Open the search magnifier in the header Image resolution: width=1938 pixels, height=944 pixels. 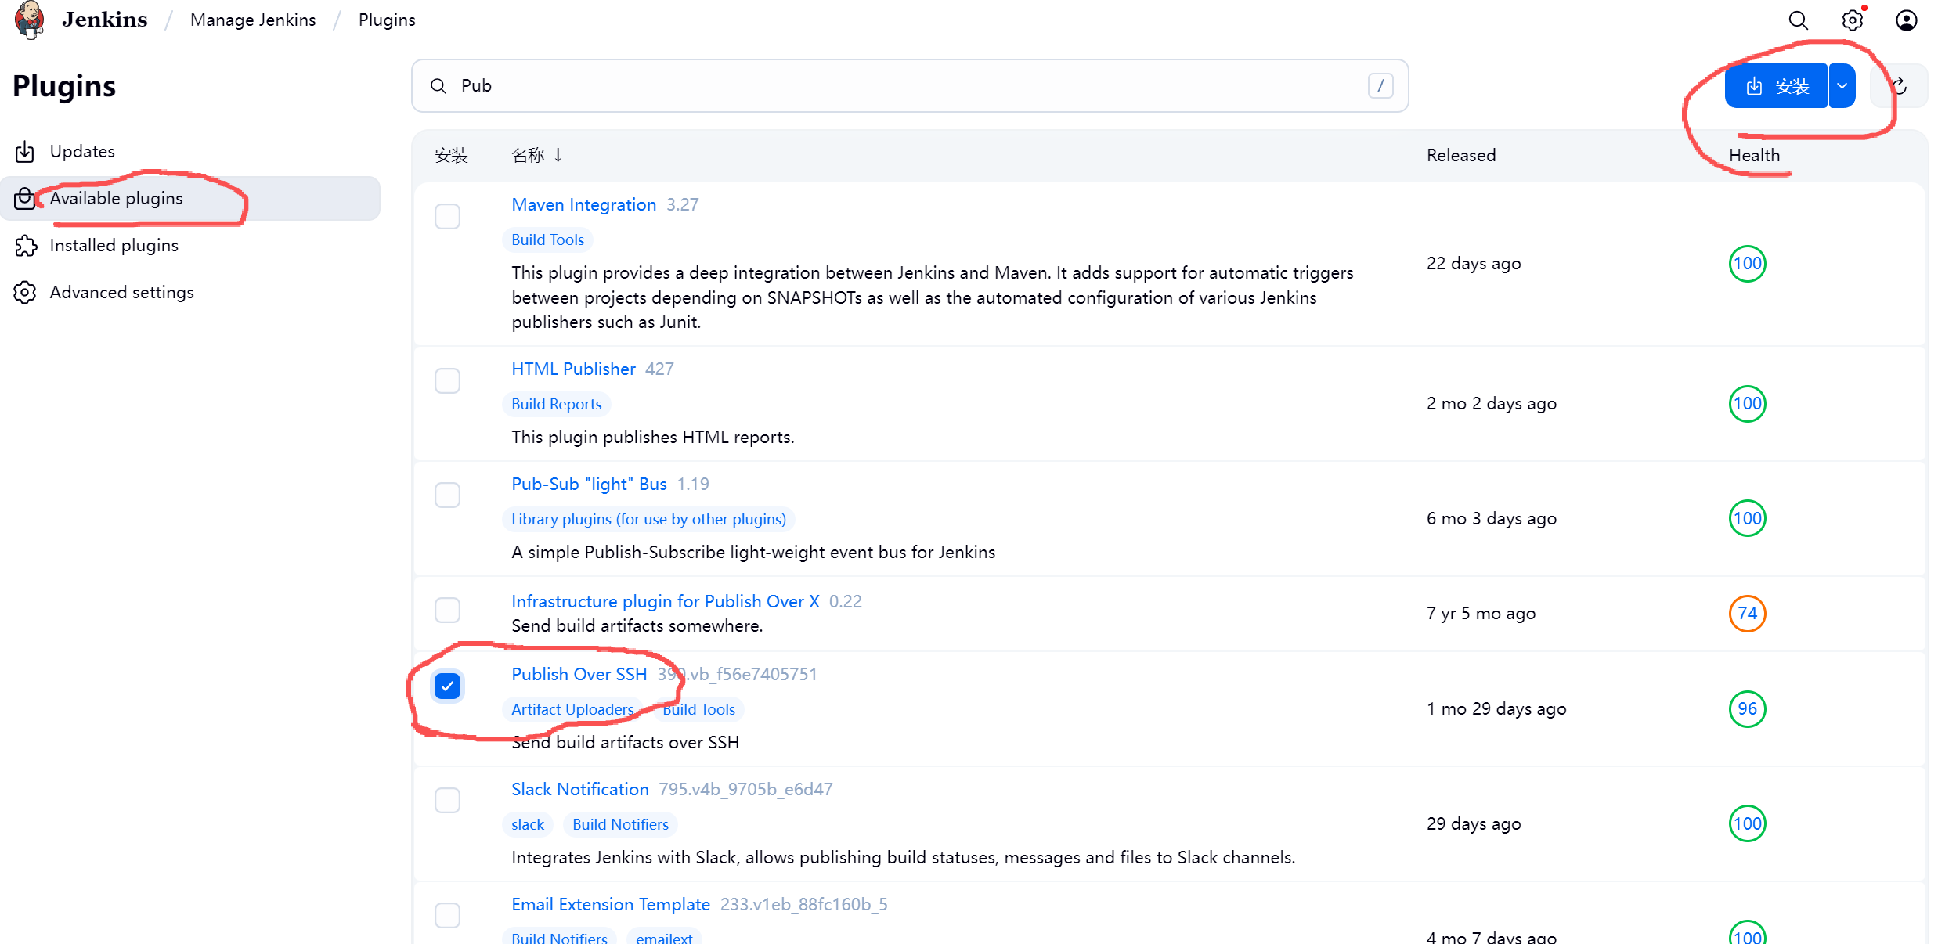point(1799,20)
